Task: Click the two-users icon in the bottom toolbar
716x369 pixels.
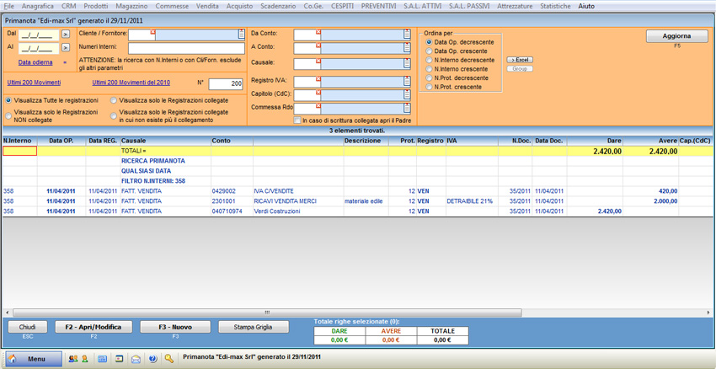Action: click(72, 359)
